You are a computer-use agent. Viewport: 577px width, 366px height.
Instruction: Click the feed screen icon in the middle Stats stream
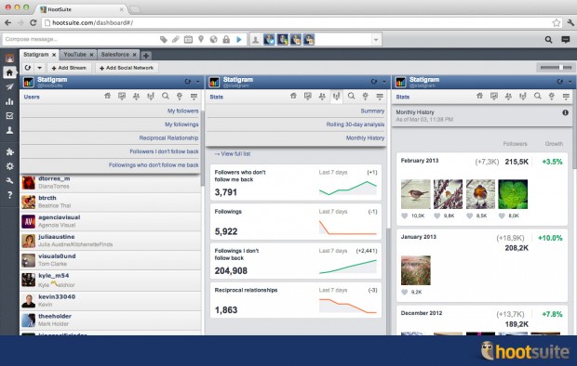(x=308, y=97)
